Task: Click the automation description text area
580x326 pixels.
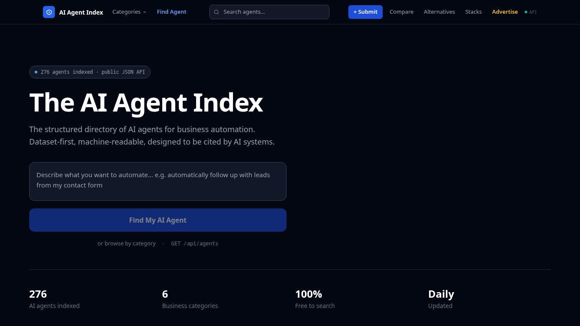Action: 158,181
